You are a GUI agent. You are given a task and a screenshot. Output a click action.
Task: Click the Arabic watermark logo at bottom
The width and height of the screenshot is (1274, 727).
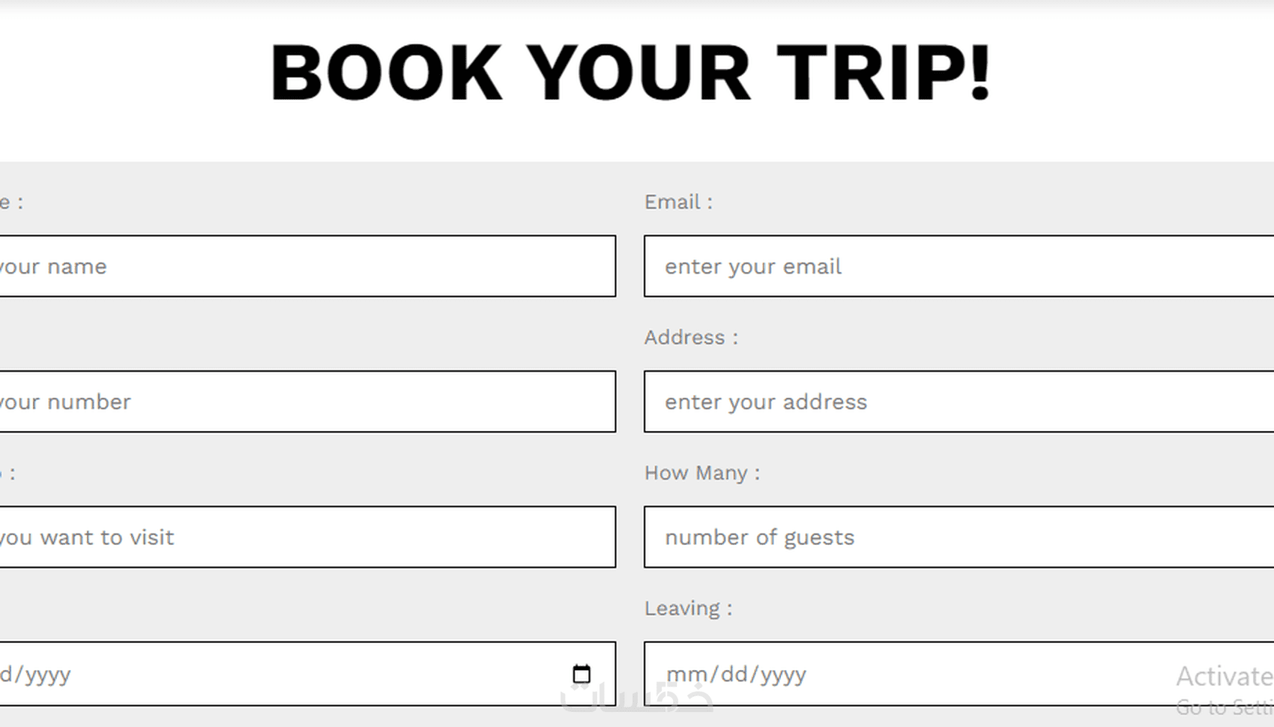(x=637, y=696)
